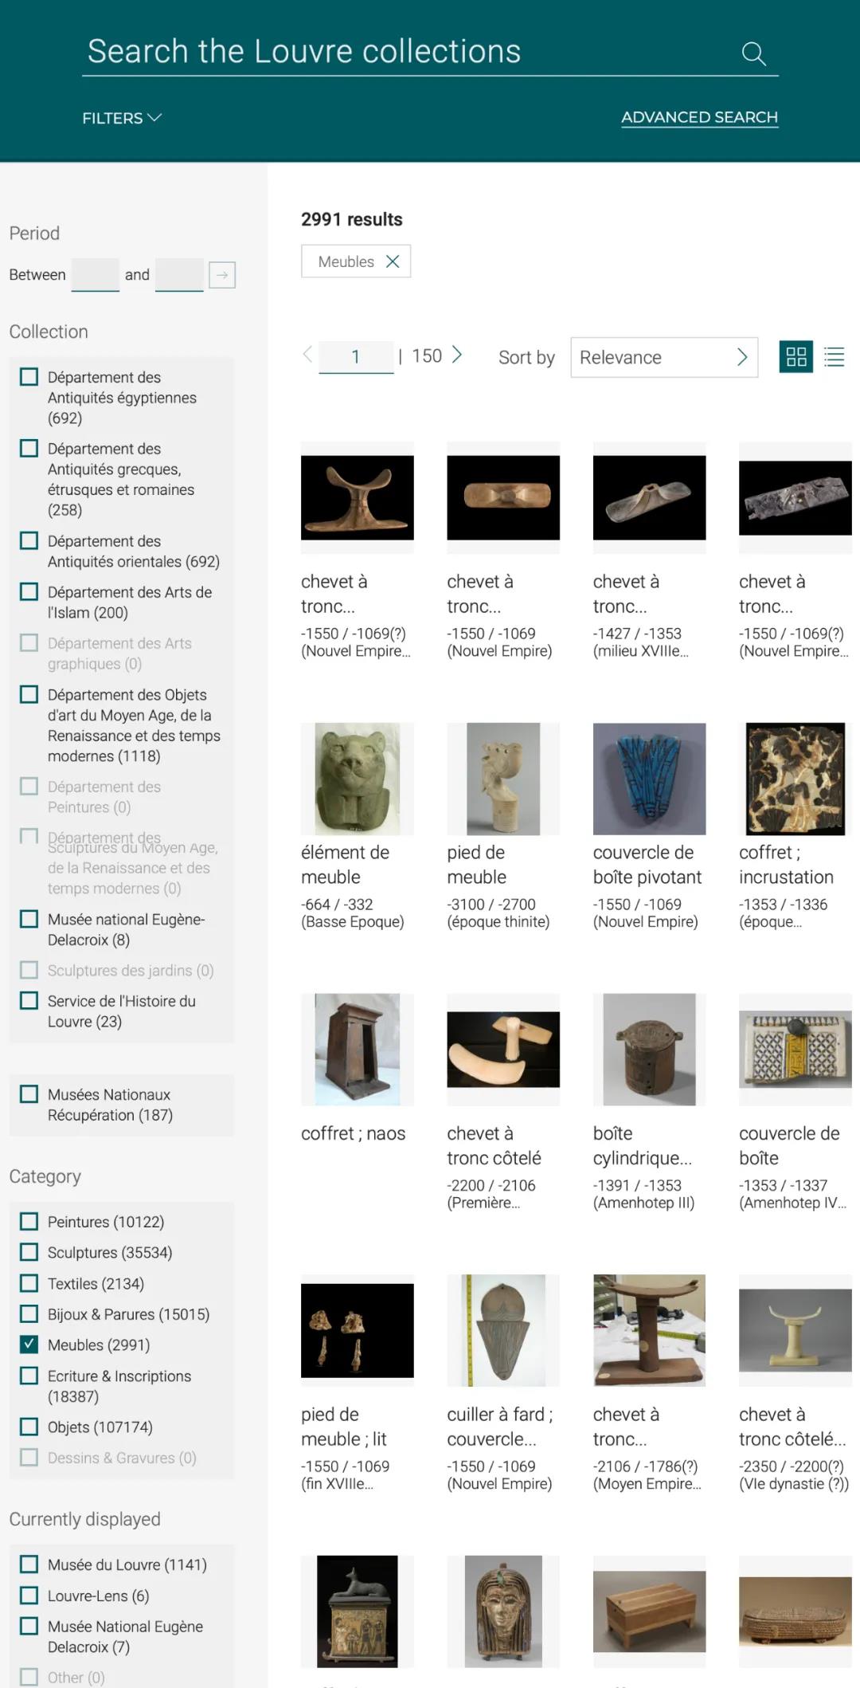This screenshot has height=1688, width=860.
Task: Tick Département des Arts de l'Islam
Action: click(x=29, y=591)
